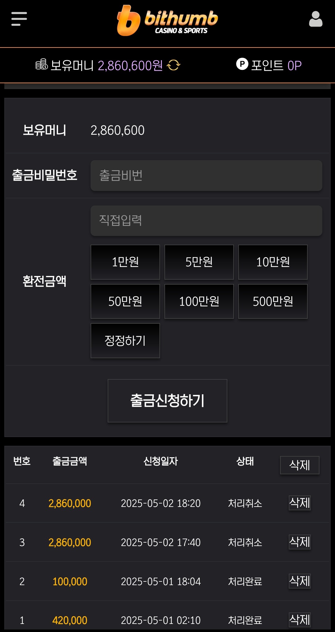Open the user profile icon
Screen dimensions: 335x632
tap(316, 19)
